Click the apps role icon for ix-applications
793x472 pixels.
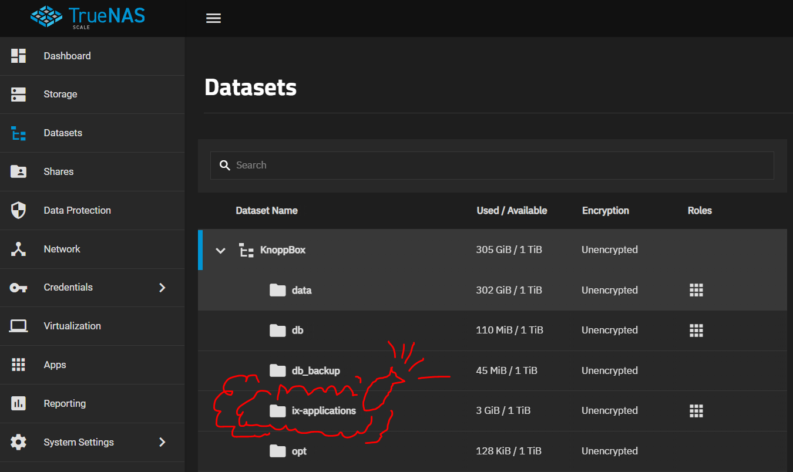[696, 411]
